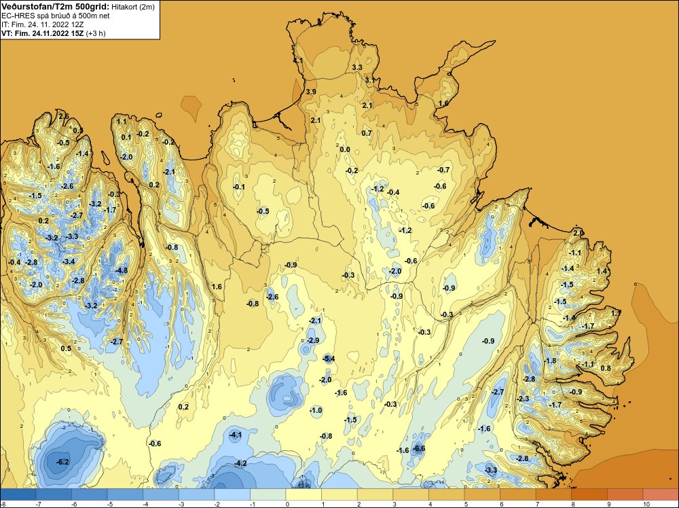Click the '10' label on the color scale
The height and width of the screenshot is (508, 679).
pos(646,504)
